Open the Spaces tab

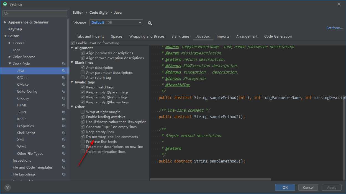pos(117,36)
